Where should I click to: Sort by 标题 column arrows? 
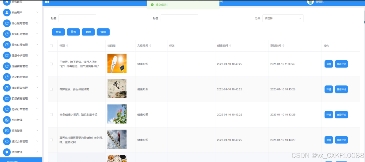[x=67, y=46]
